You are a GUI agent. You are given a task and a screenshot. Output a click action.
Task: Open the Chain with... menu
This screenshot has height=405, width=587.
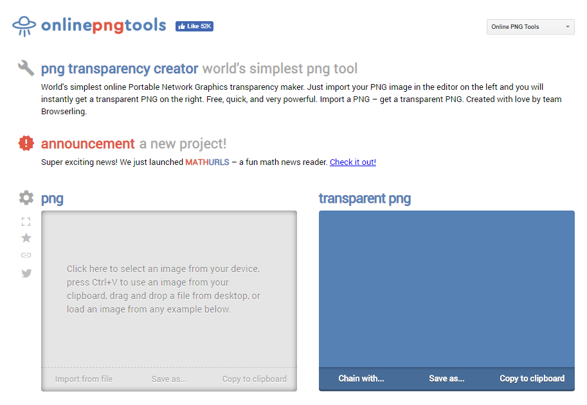tap(361, 378)
